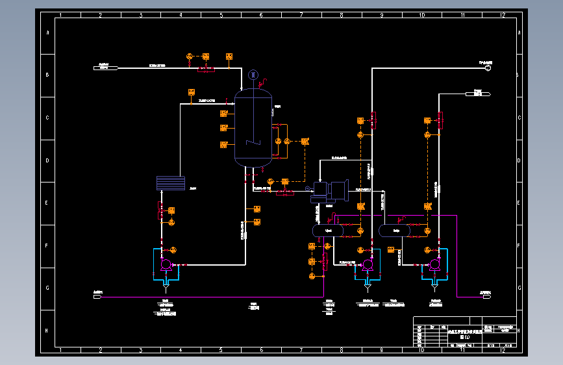Click the lower orange box on the vessel bottom outlet pipe
The height and width of the screenshot is (365, 563).
point(256,222)
